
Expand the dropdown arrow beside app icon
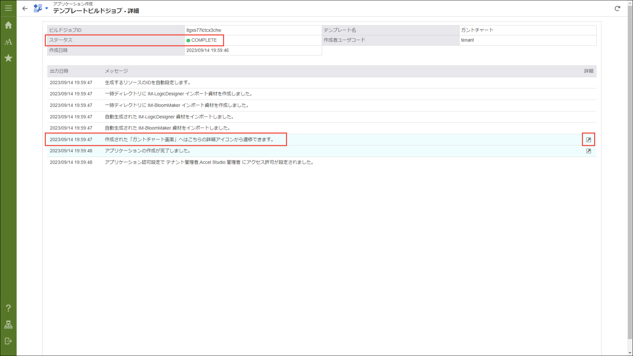pos(46,8)
